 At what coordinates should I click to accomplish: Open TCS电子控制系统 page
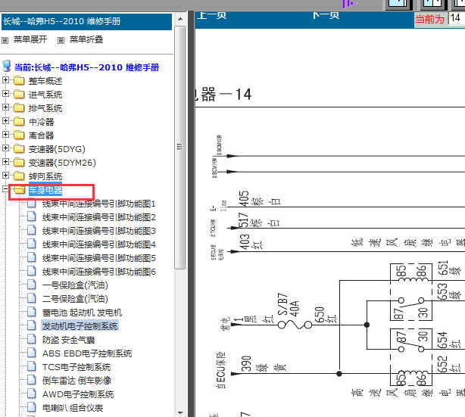click(x=76, y=367)
